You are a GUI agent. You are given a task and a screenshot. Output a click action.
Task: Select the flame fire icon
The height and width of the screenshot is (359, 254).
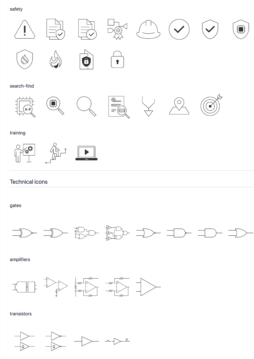coord(56,59)
